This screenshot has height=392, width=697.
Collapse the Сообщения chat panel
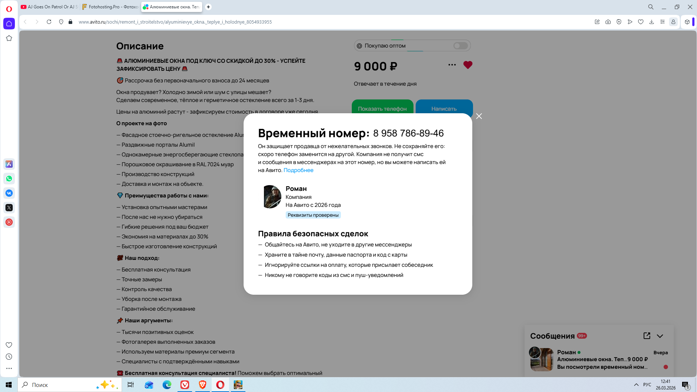[660, 336]
